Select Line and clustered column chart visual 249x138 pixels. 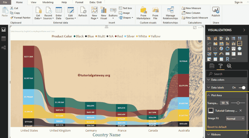[x=233, y=43]
